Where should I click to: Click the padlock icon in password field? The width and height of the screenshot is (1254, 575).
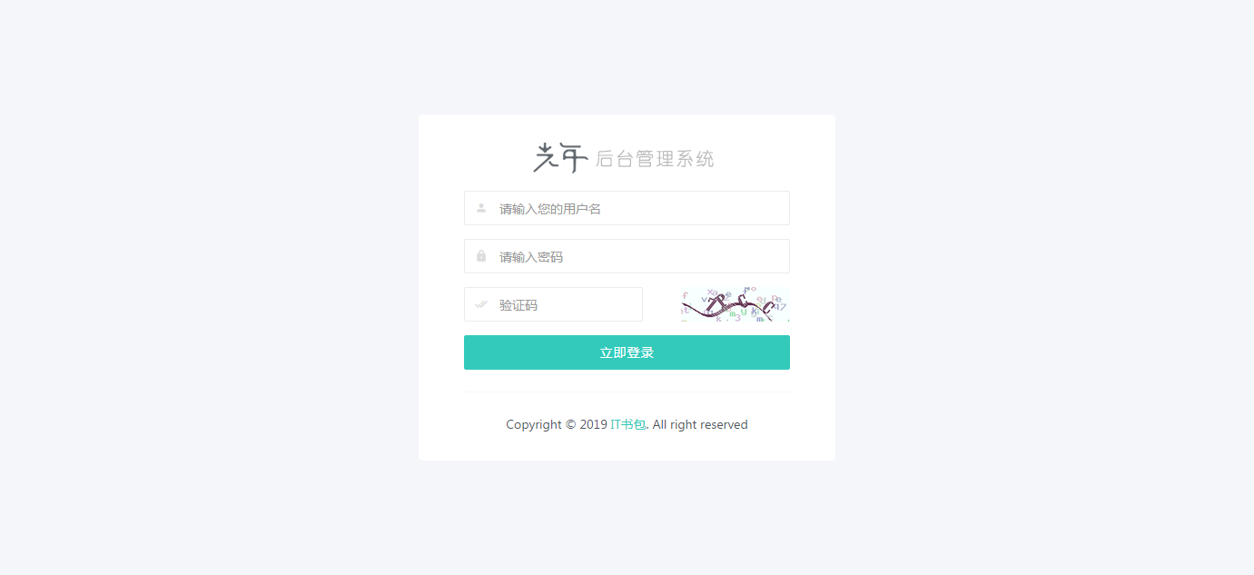(481, 256)
